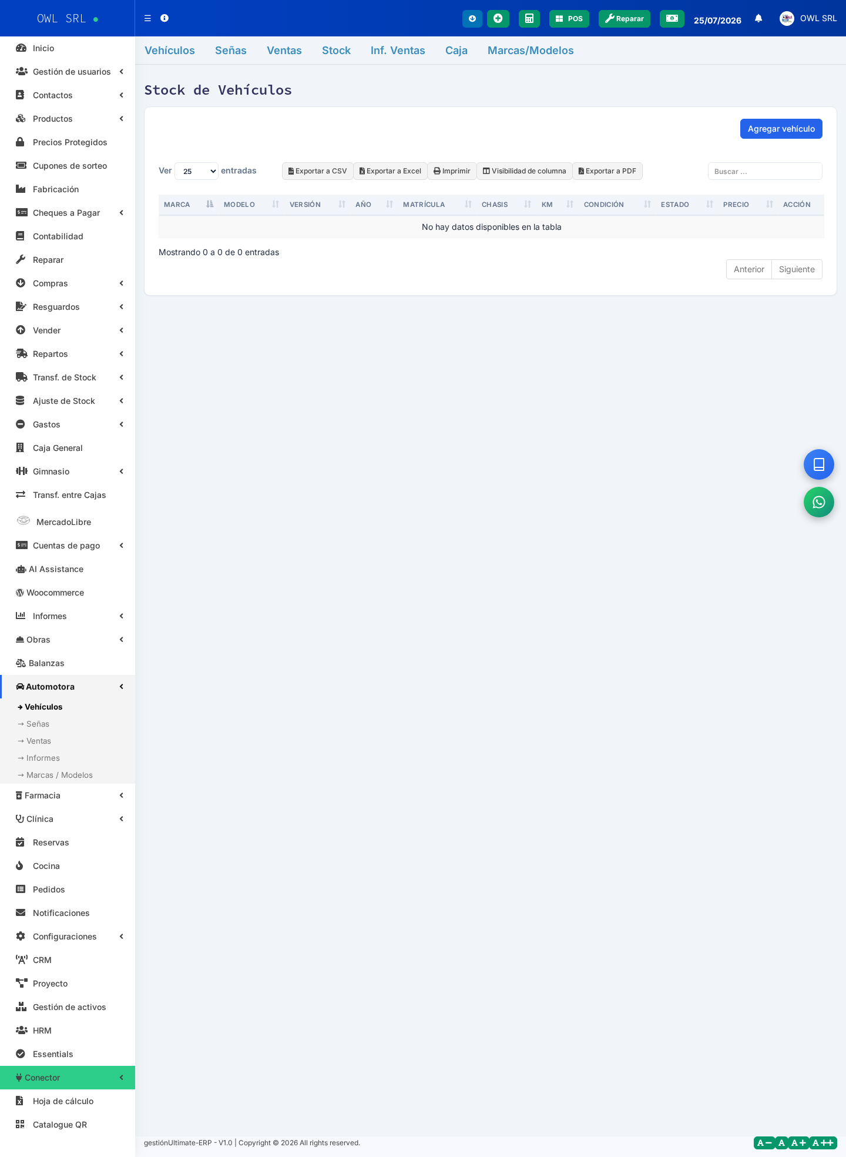Open the entries per page dropdown
Image resolution: width=846 pixels, height=1157 pixels.
pos(196,171)
